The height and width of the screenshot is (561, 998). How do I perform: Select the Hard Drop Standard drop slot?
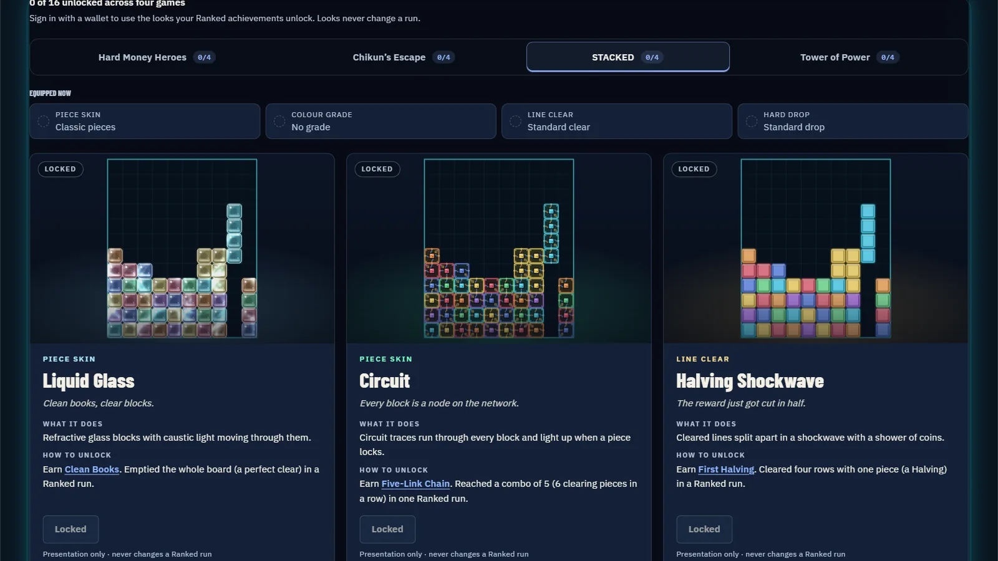click(x=853, y=121)
